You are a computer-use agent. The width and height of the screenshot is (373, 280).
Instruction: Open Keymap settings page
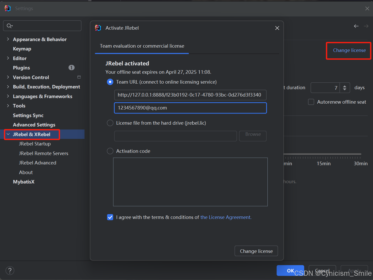(22, 49)
